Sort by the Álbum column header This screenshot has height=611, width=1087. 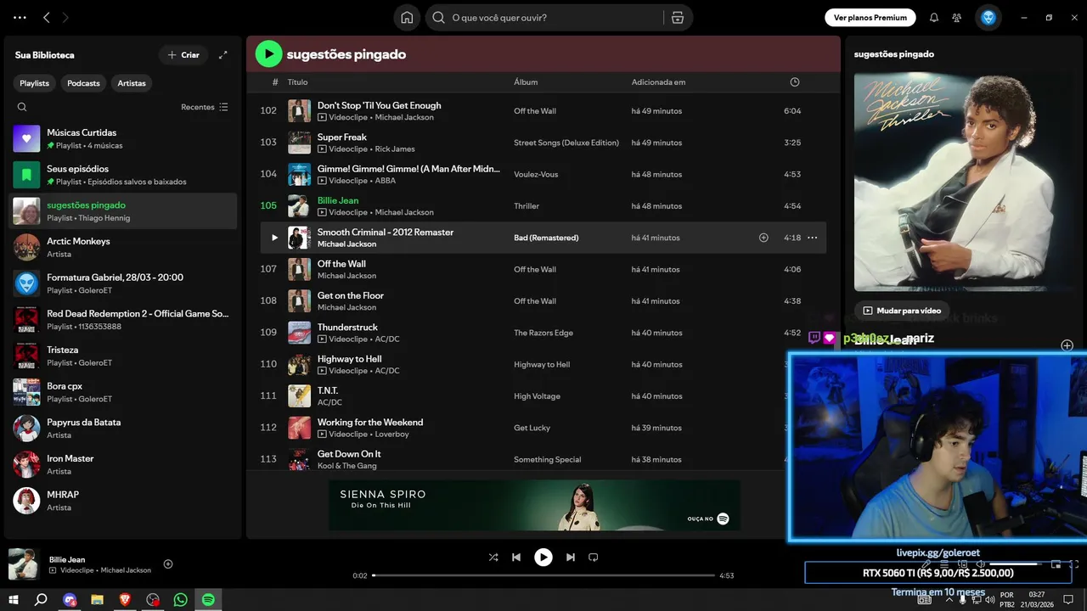pyautogui.click(x=526, y=82)
